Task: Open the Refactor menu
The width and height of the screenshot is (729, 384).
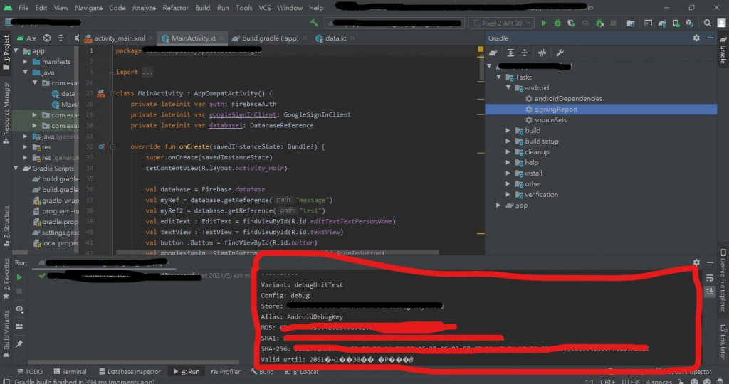Action: [175, 8]
